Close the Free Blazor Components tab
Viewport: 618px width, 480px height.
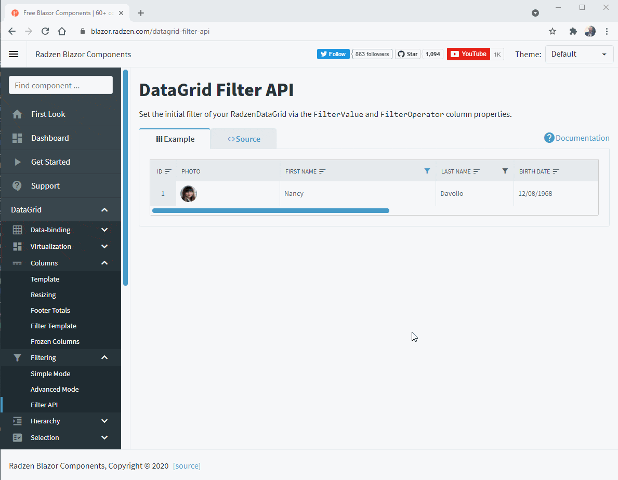(x=121, y=13)
